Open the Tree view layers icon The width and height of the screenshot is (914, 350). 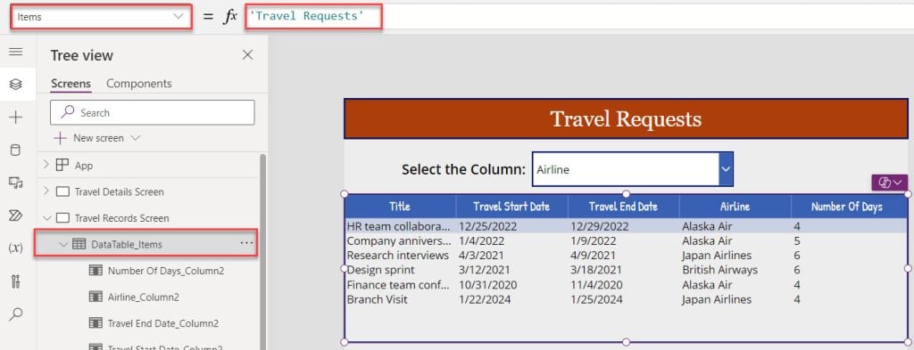click(x=16, y=85)
